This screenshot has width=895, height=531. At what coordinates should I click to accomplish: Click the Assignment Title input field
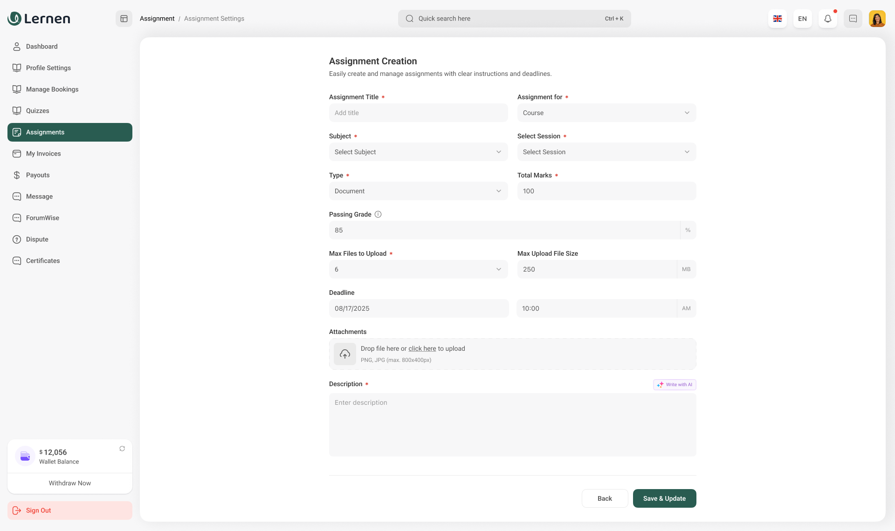[x=418, y=113]
